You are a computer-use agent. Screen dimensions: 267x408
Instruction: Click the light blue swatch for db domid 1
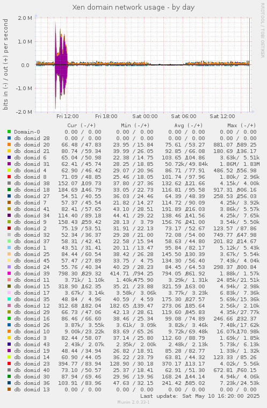tap(9, 247)
